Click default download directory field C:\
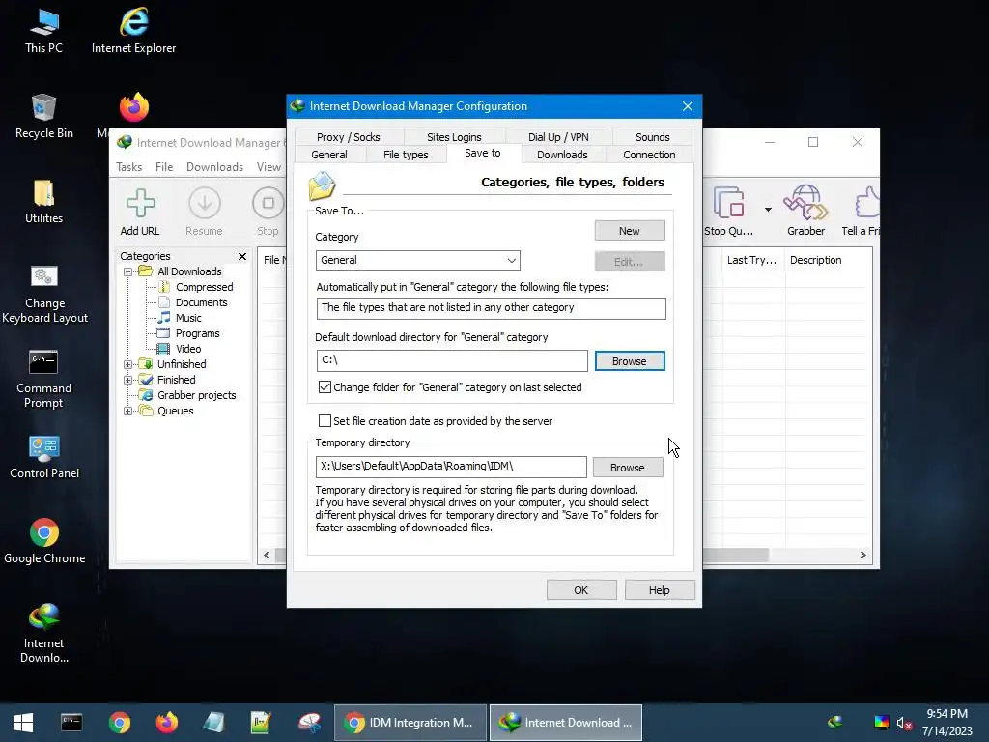The width and height of the screenshot is (989, 742). pos(452,361)
